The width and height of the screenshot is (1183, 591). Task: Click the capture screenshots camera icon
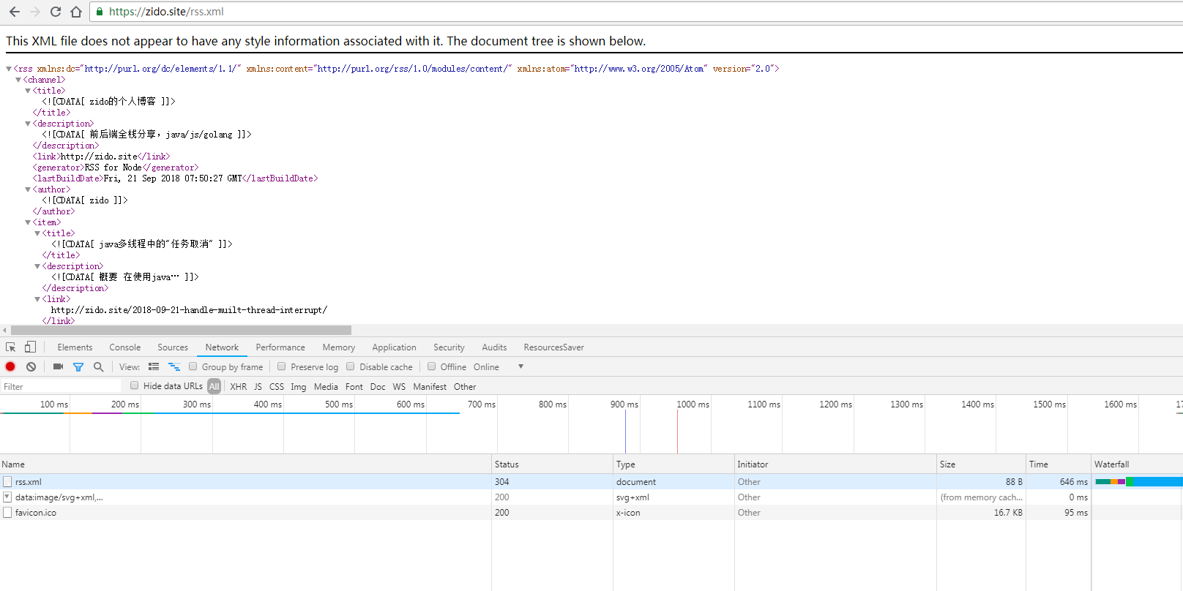[58, 367]
